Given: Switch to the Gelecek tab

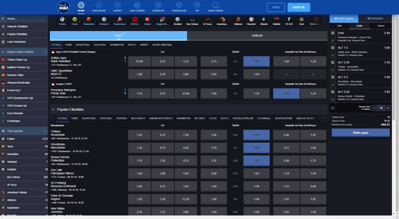Looking at the screenshot, I should (257, 35).
